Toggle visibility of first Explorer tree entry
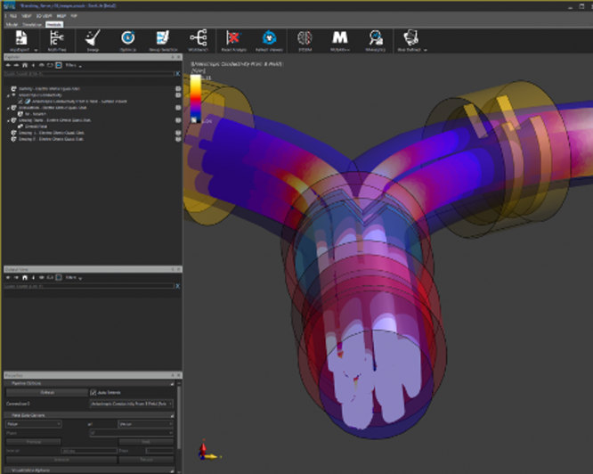This screenshot has height=474, width=593. [x=177, y=90]
